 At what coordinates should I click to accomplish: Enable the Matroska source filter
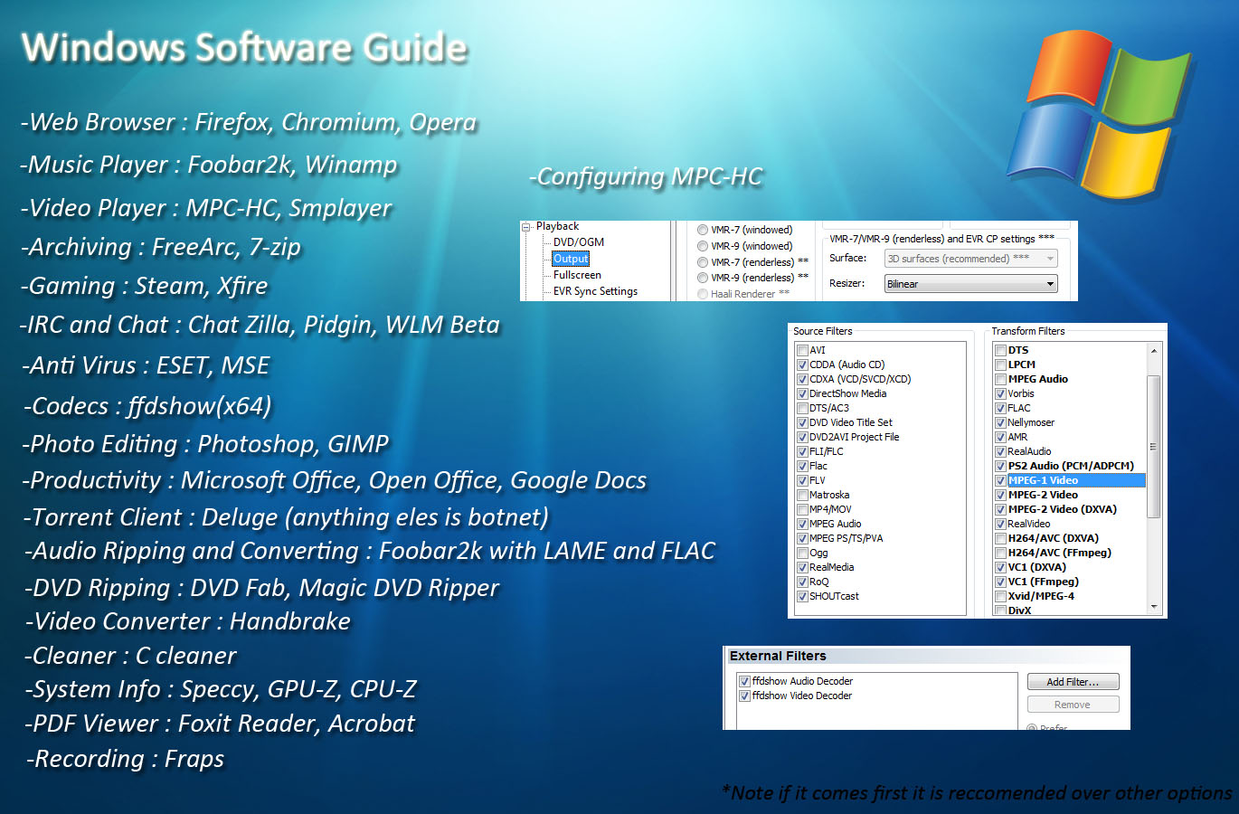pos(802,496)
